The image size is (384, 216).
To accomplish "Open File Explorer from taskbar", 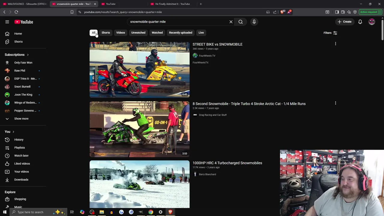I will (102, 212).
